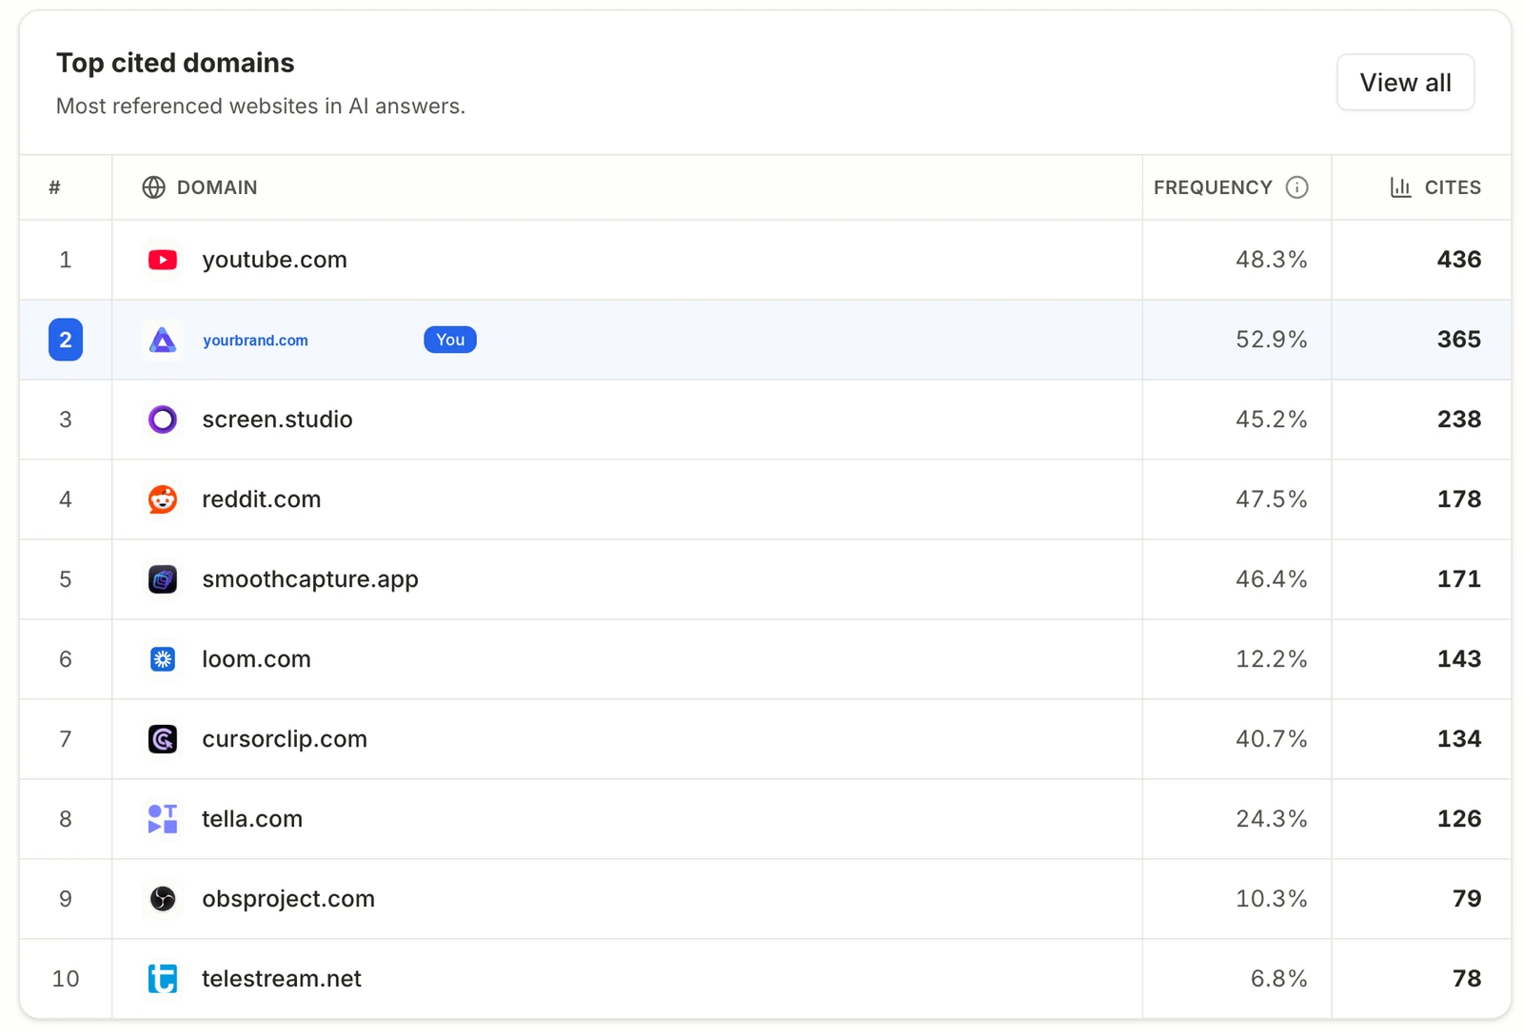
Task: Click the screen.studio purple ring icon
Action: (163, 419)
